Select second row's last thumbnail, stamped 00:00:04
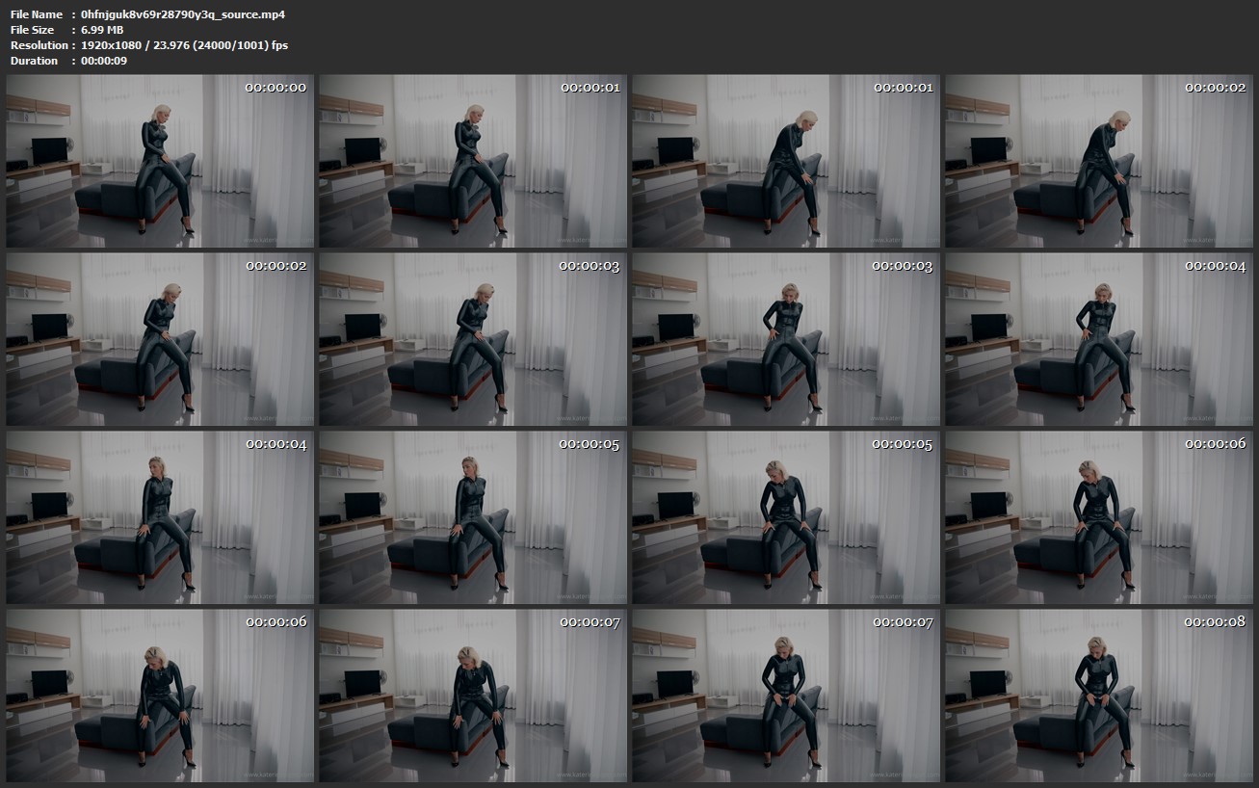Screen dimensions: 1259x788 (x=1099, y=339)
